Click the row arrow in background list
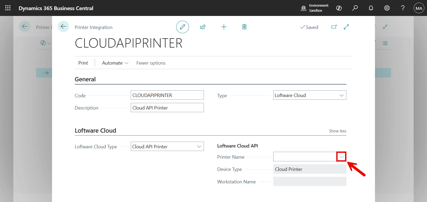The image size is (427, 202). tap(46, 73)
